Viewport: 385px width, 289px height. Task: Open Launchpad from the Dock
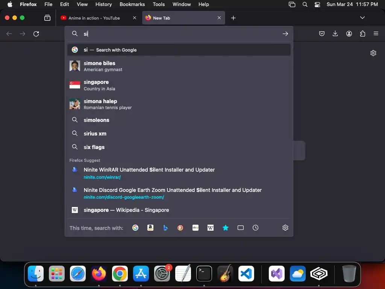point(57,274)
